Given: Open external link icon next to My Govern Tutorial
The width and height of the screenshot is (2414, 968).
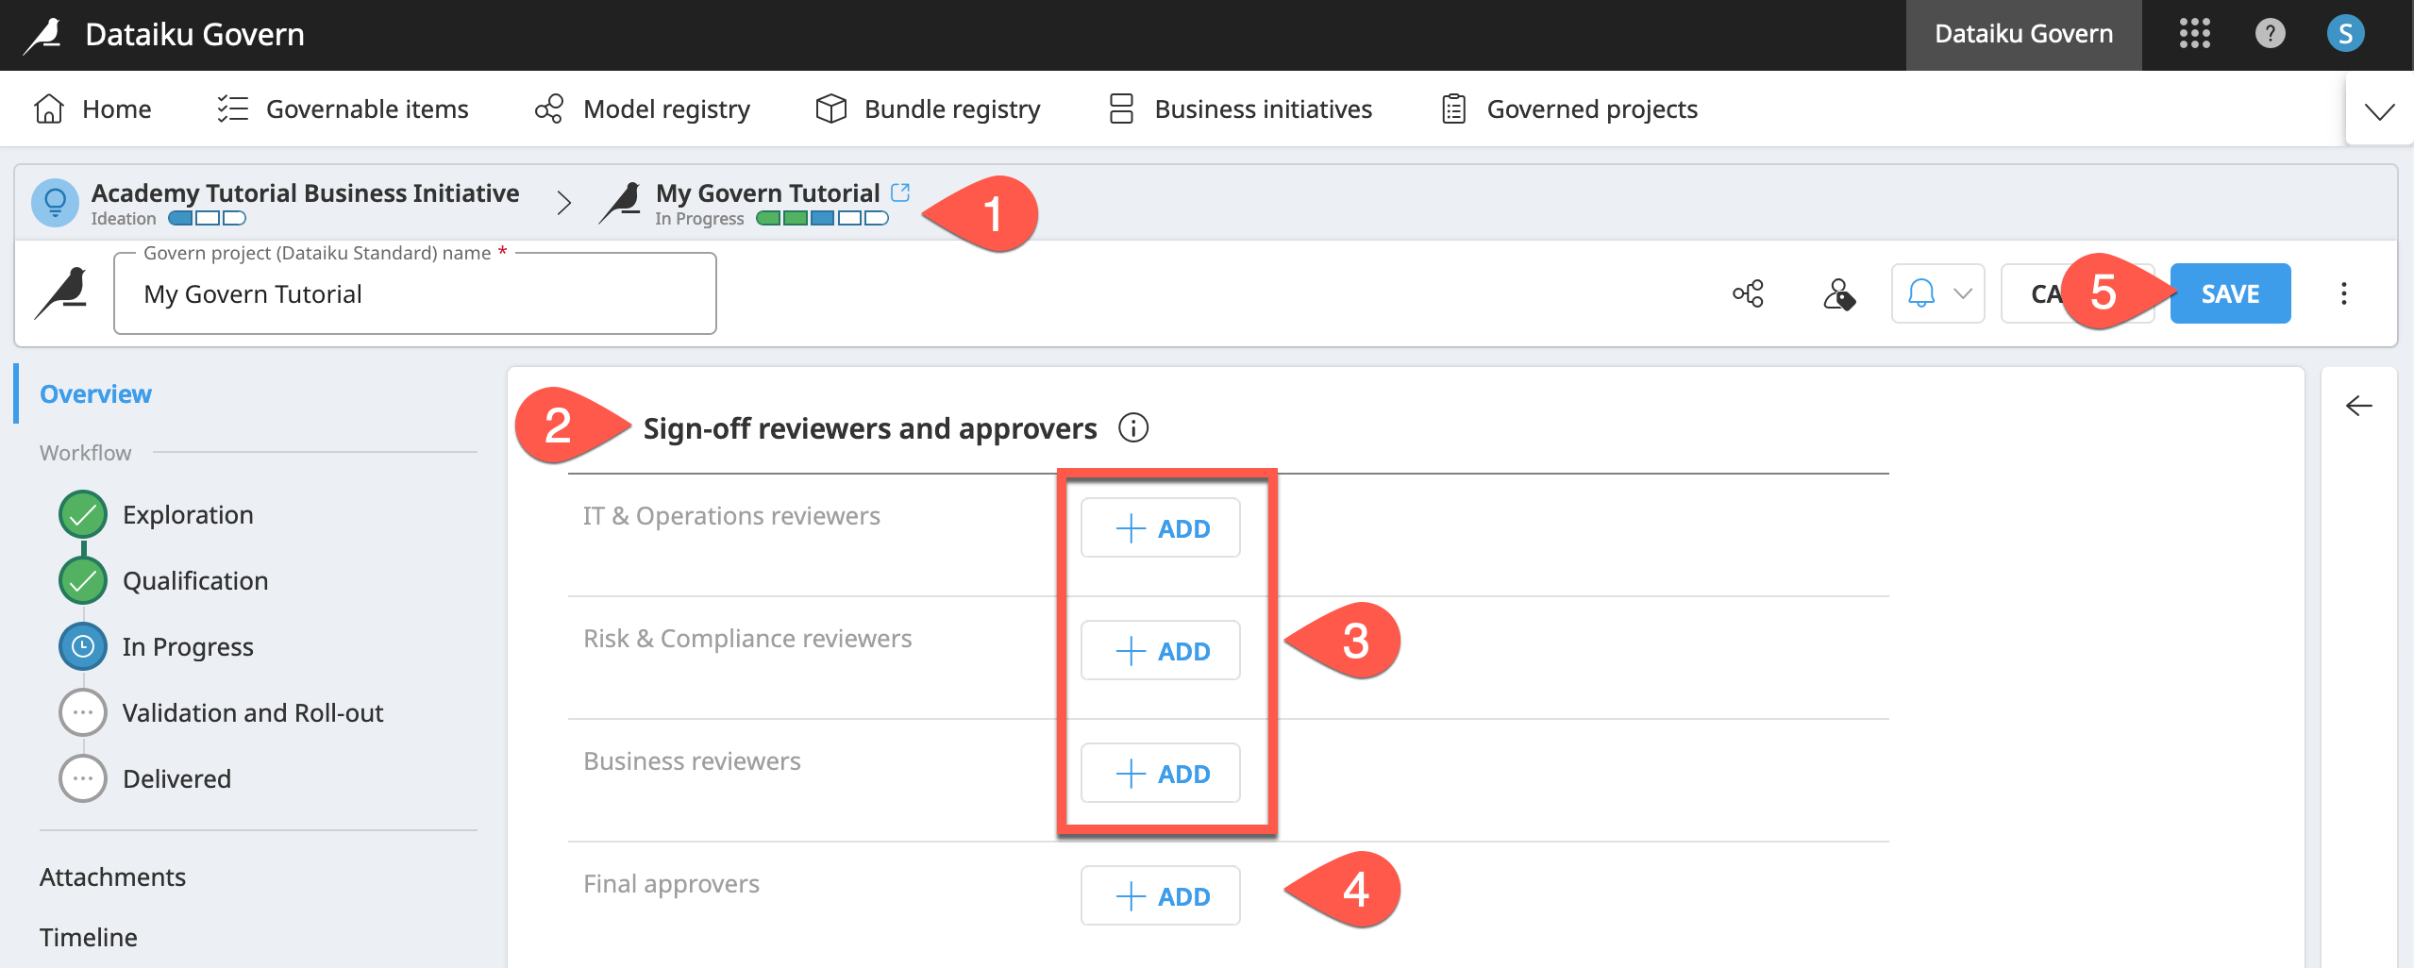Looking at the screenshot, I should pos(900,192).
